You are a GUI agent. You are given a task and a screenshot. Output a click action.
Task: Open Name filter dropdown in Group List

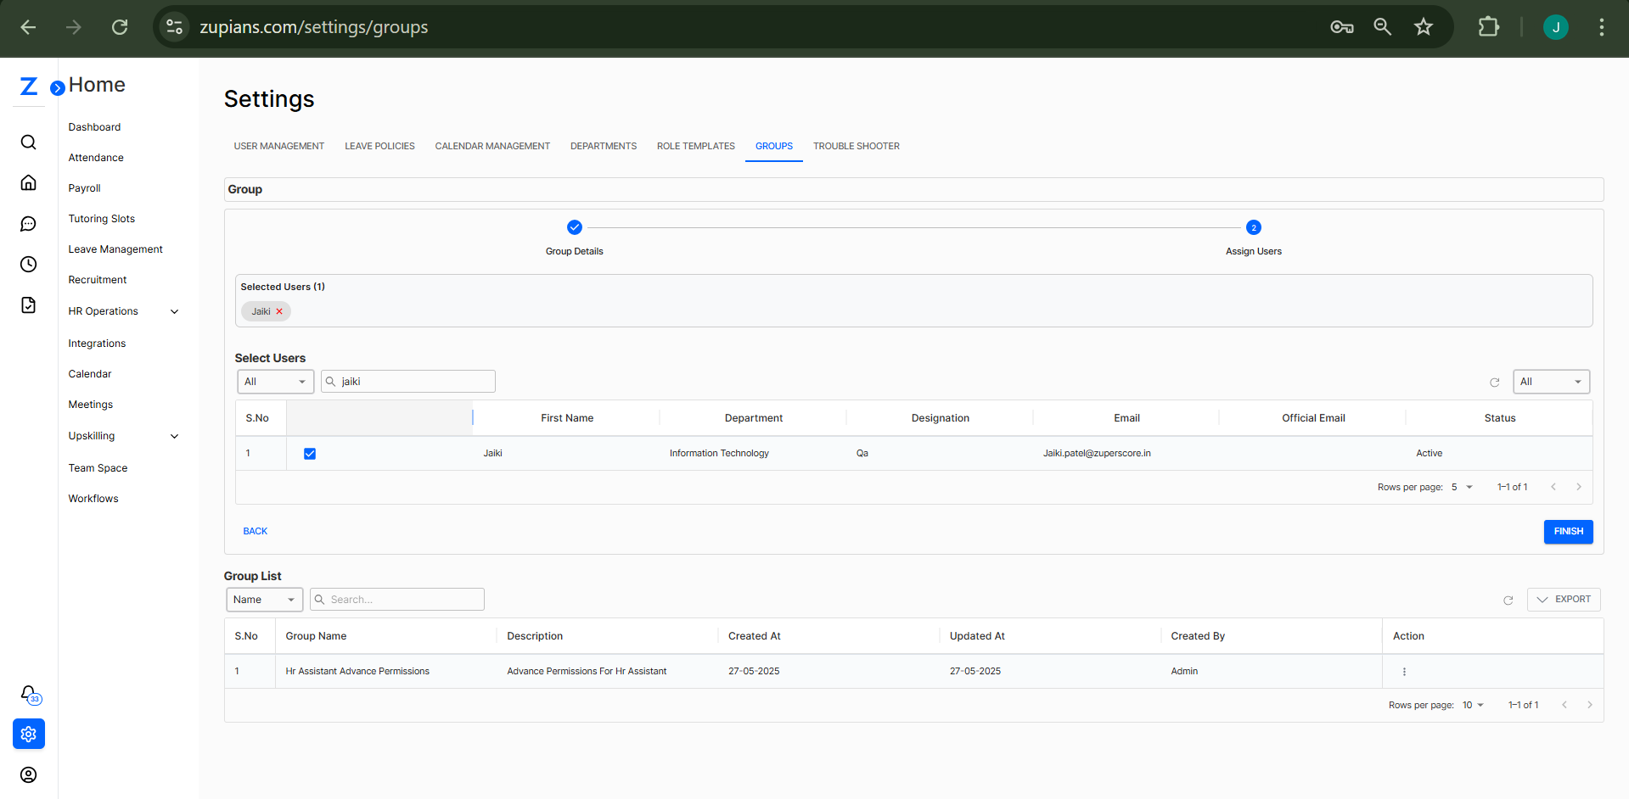pyautogui.click(x=264, y=600)
